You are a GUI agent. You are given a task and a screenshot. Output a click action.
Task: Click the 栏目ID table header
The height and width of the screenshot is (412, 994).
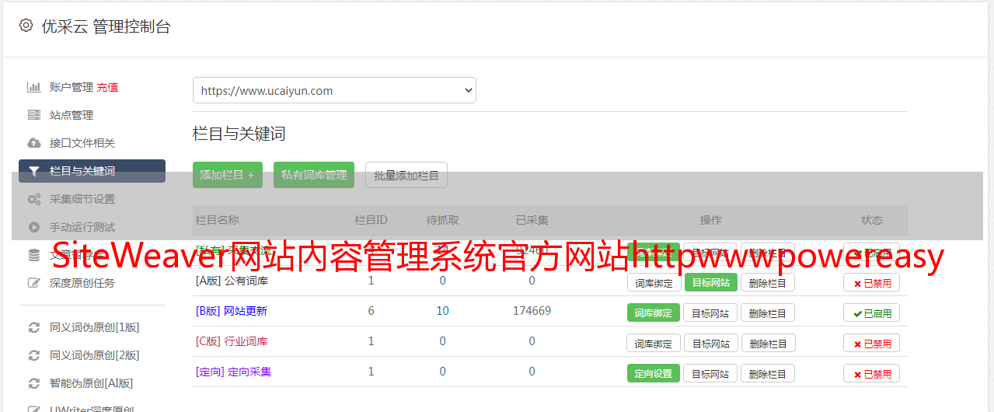pyautogui.click(x=371, y=220)
